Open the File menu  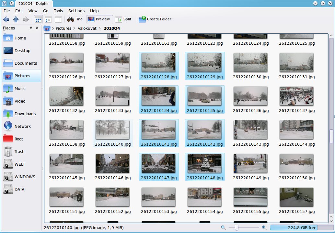[x=6, y=11]
